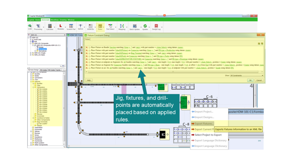Viewport: 293px width, 164px height.
Task: Delete the FB type = Production rule
Action: coord(87,50)
